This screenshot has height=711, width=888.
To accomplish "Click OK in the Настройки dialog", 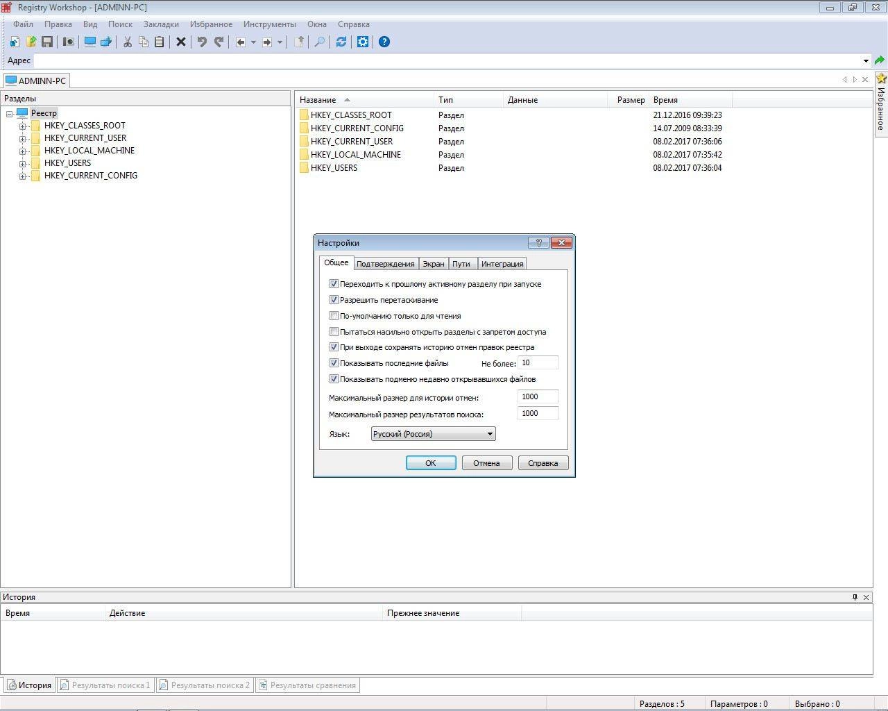I will [x=431, y=463].
